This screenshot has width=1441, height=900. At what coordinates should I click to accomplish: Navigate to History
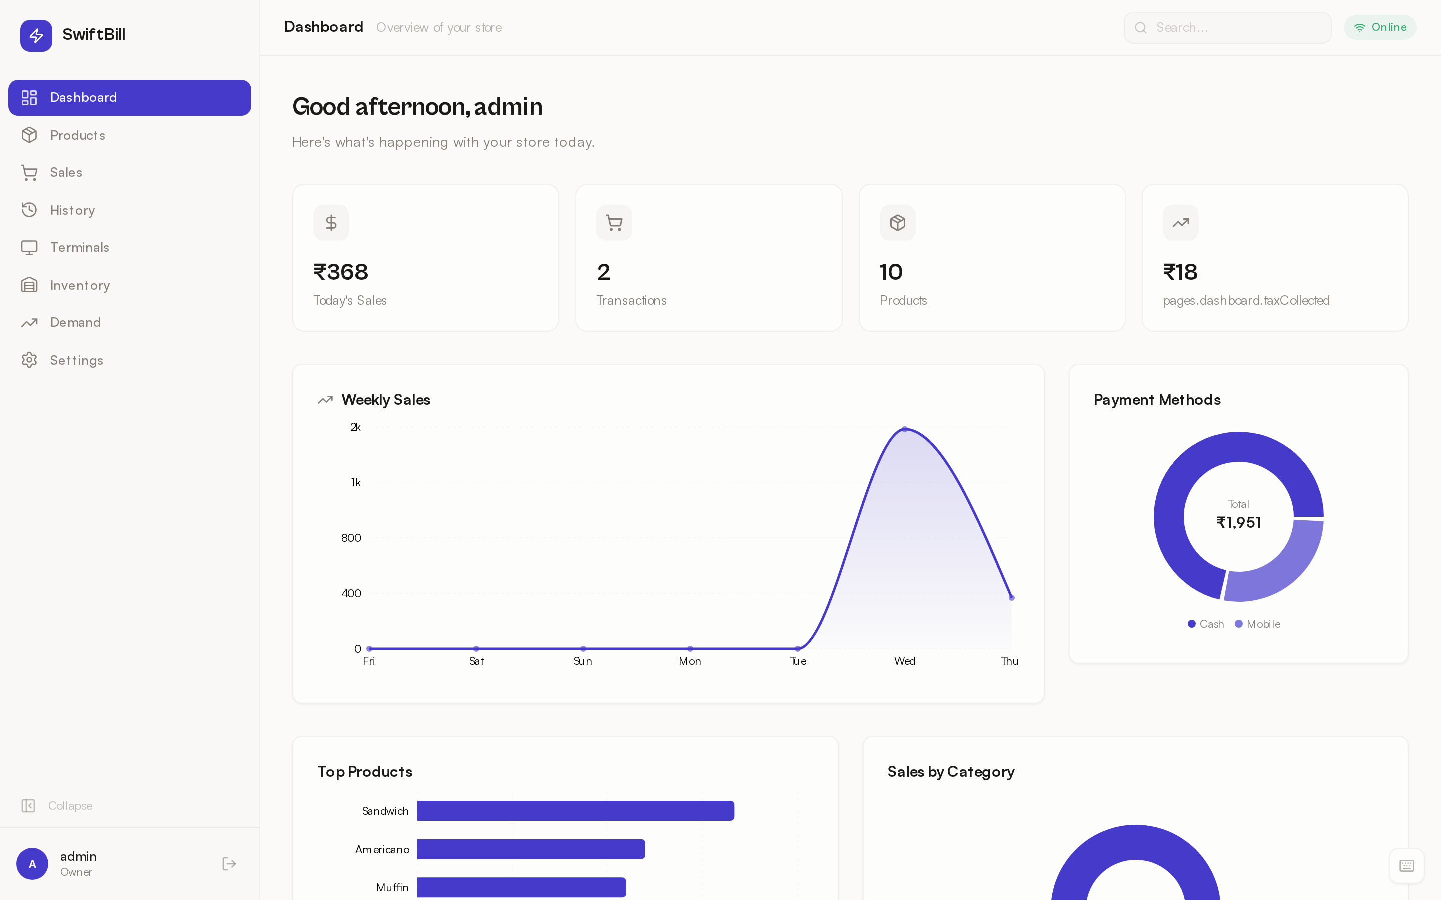pyautogui.click(x=129, y=210)
